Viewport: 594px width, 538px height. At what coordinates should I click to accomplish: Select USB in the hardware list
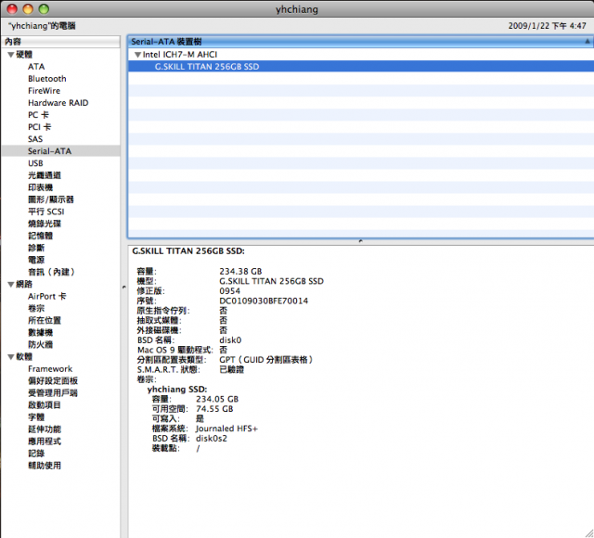[35, 163]
